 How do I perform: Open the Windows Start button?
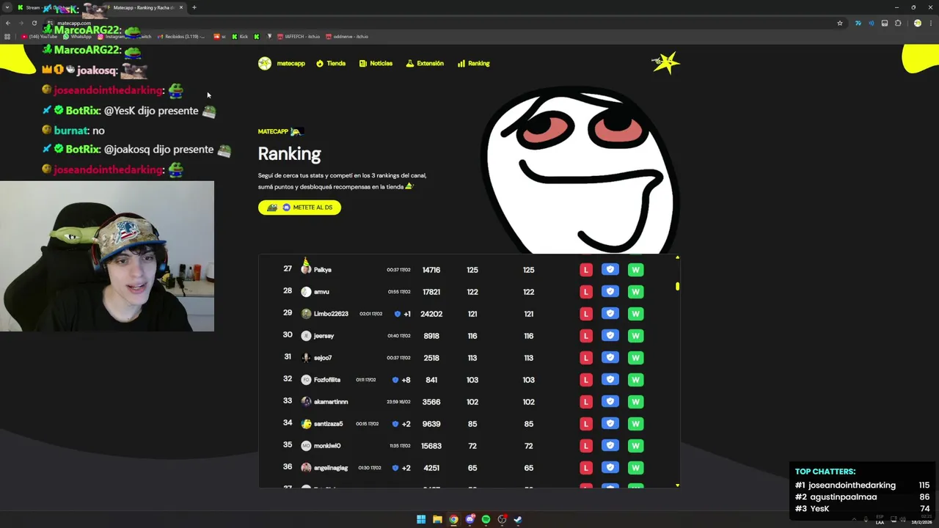coord(421,519)
